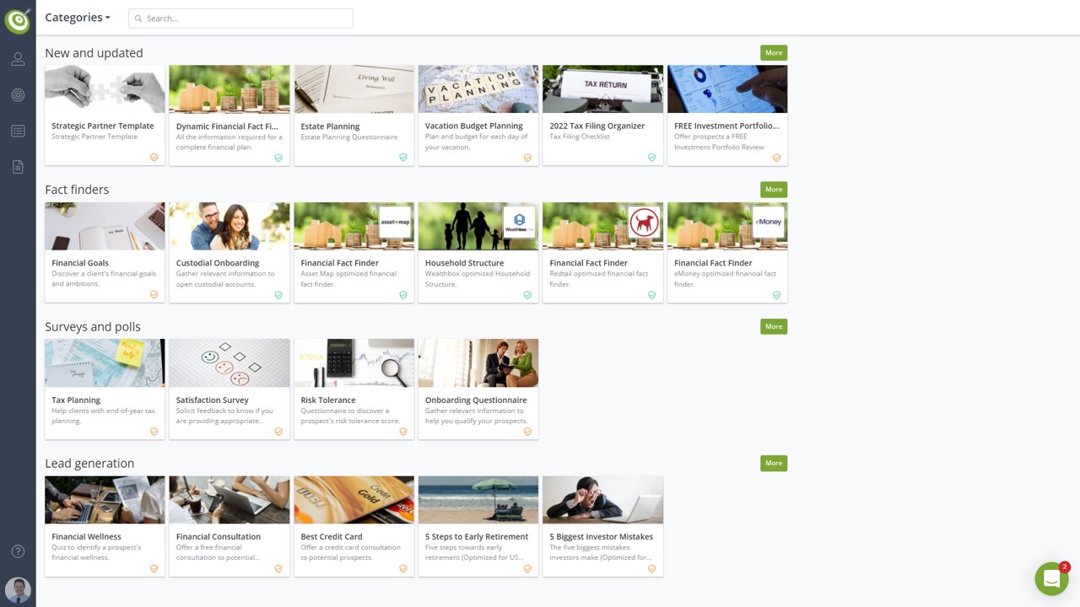Open the contacts person icon in sidebar
Viewport: 1080px width, 607px height.
18,59
